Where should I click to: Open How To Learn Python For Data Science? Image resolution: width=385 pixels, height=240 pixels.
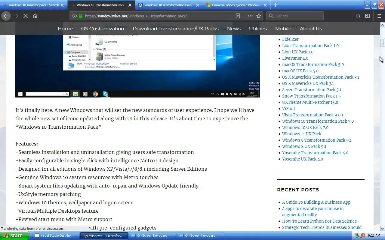pos(319,221)
